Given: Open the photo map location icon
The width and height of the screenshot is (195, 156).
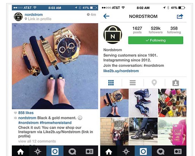Looking at the screenshot, I should 154,83.
